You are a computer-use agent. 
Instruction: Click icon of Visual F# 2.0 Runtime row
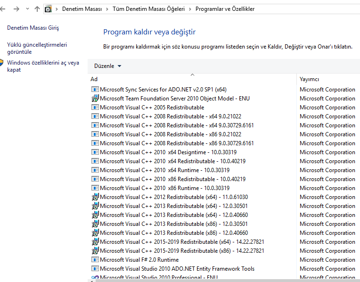(x=95, y=260)
